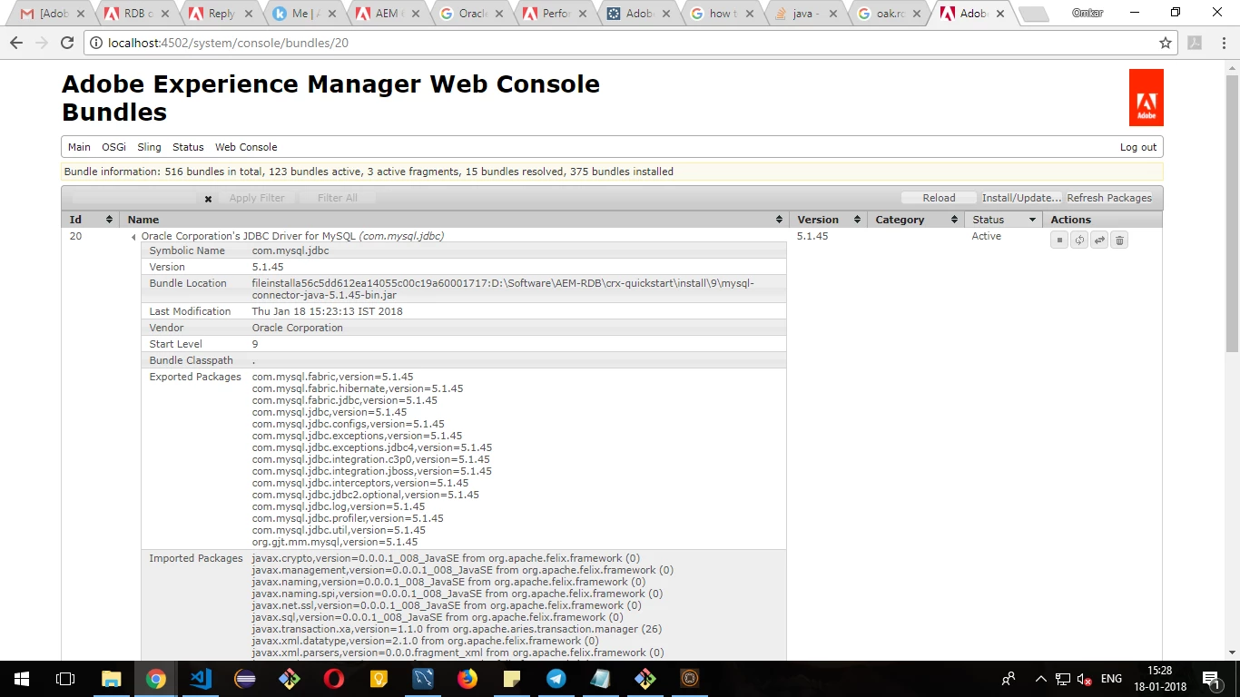This screenshot has width=1240, height=697.
Task: Switch to the java Stack Overflow tab
Action: [804, 14]
